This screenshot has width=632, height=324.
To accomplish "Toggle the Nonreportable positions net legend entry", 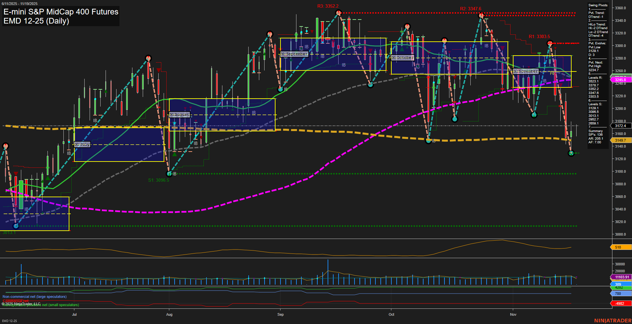I will point(40,304).
